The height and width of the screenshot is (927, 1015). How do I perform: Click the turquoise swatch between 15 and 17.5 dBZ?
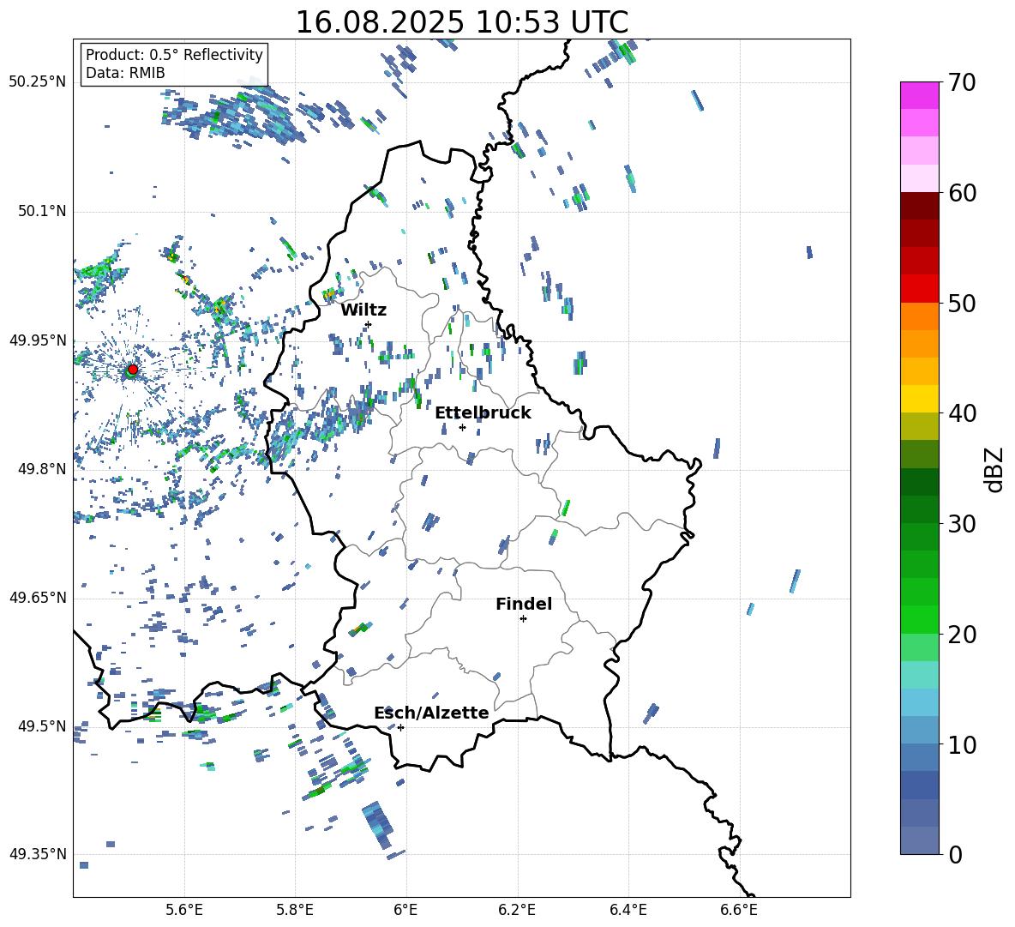click(919, 675)
